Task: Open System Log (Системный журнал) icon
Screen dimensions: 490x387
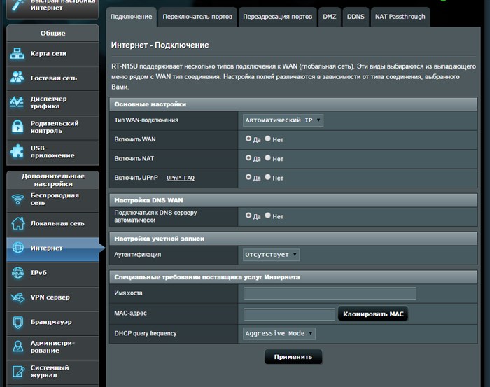Action: click(18, 372)
